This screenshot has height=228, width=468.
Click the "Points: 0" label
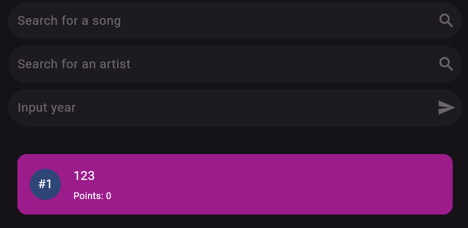92,196
